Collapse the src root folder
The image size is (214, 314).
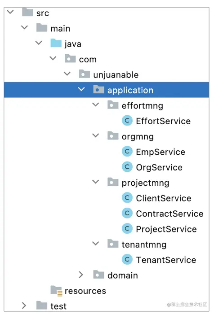[10, 12]
